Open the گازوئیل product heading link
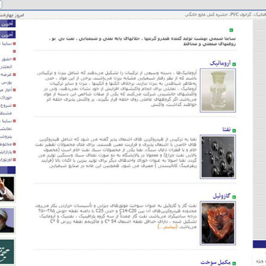This screenshot has height=266, width=266. (222, 196)
